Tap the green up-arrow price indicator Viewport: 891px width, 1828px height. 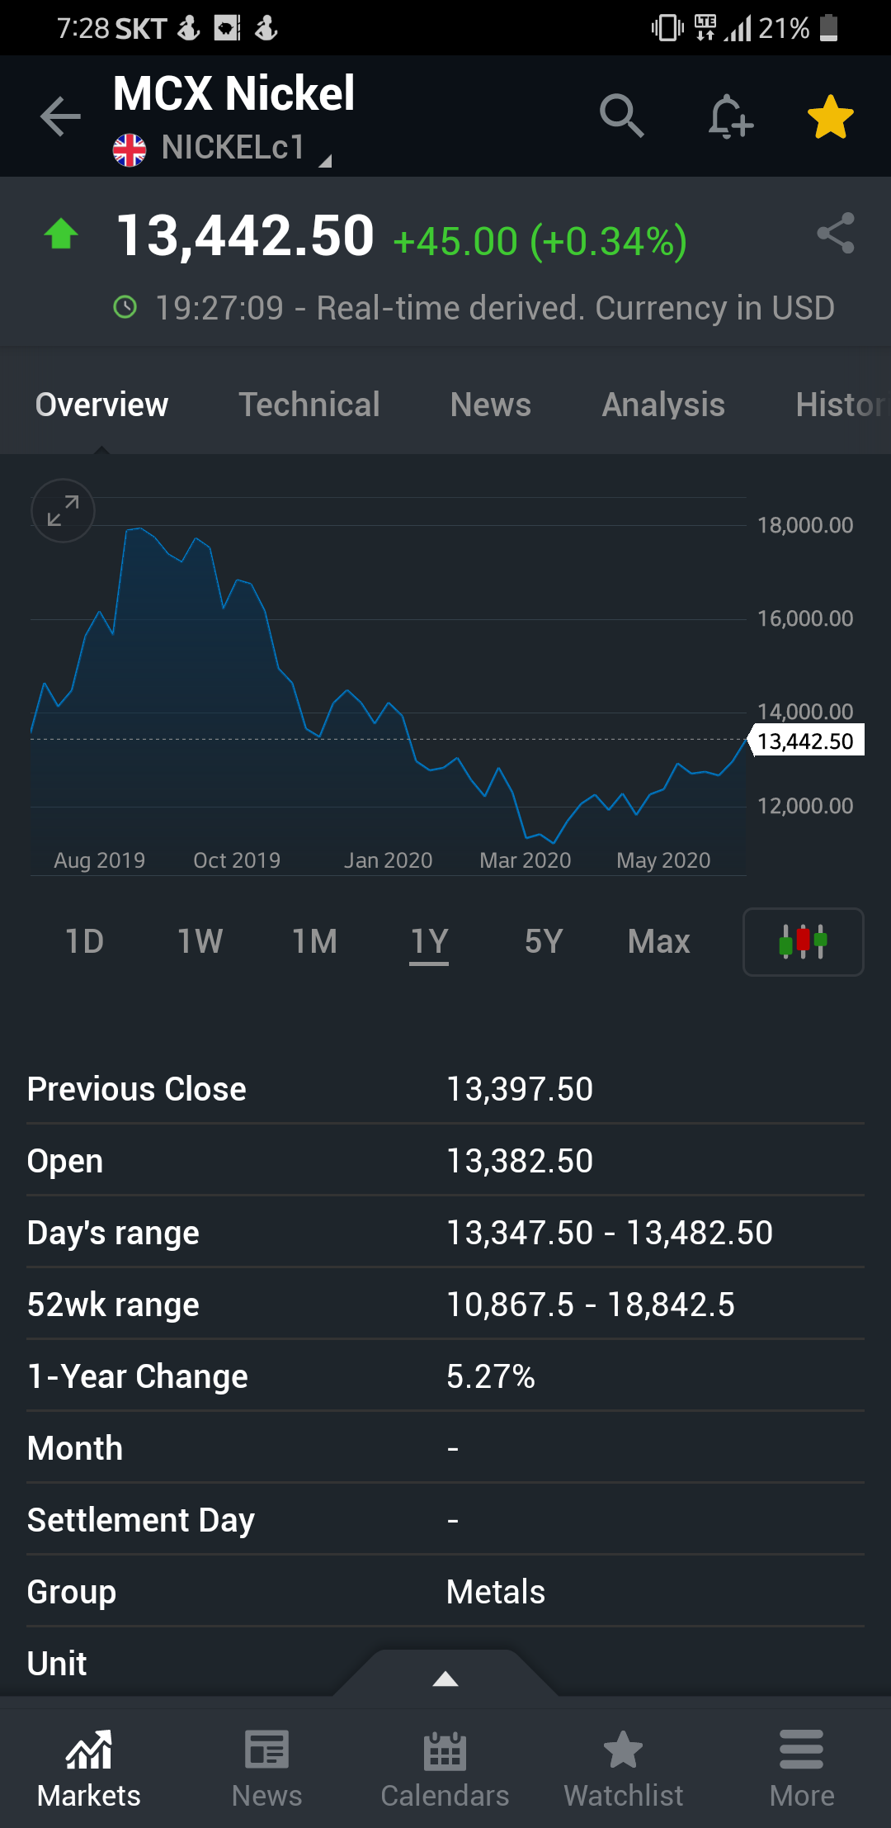pyautogui.click(x=61, y=234)
